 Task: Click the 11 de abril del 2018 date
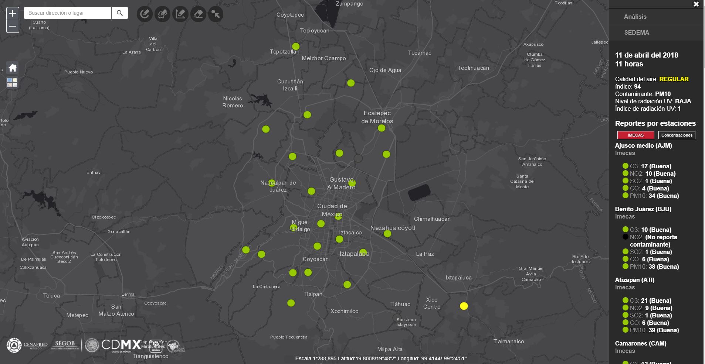(647, 55)
